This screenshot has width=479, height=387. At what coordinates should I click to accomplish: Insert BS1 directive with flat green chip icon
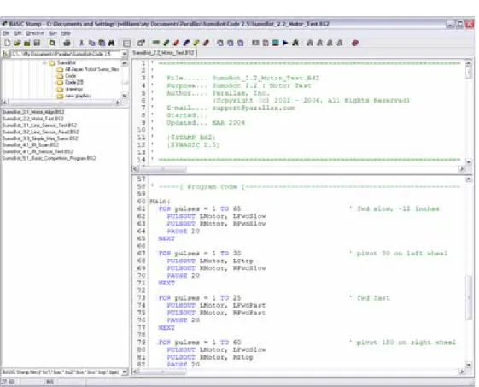click(x=156, y=43)
